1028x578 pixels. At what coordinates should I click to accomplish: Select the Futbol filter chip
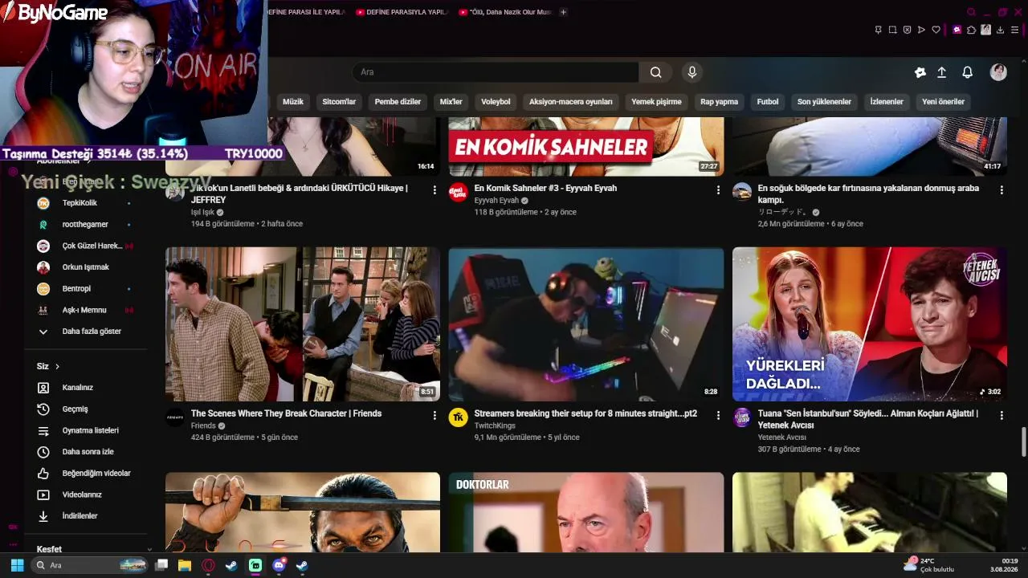tap(768, 102)
